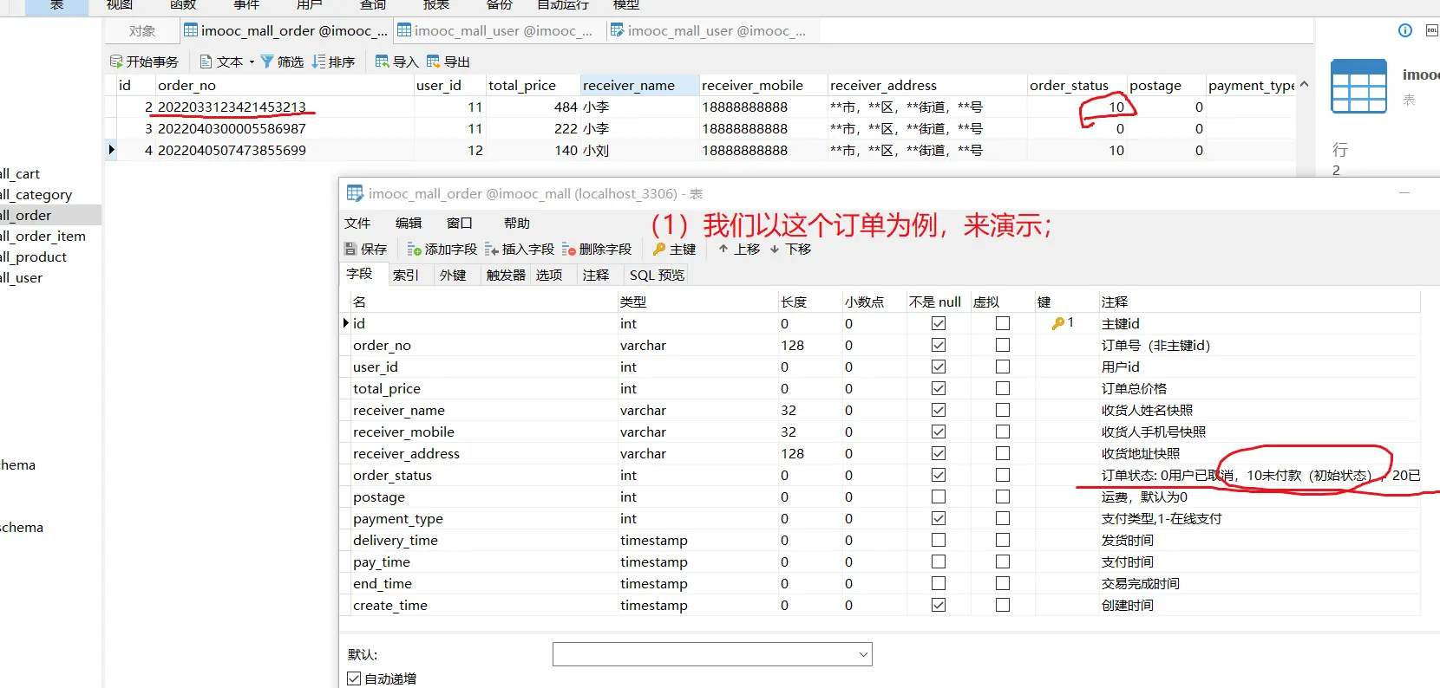Click the Insert Field (插入字段) icon

pos(492,250)
